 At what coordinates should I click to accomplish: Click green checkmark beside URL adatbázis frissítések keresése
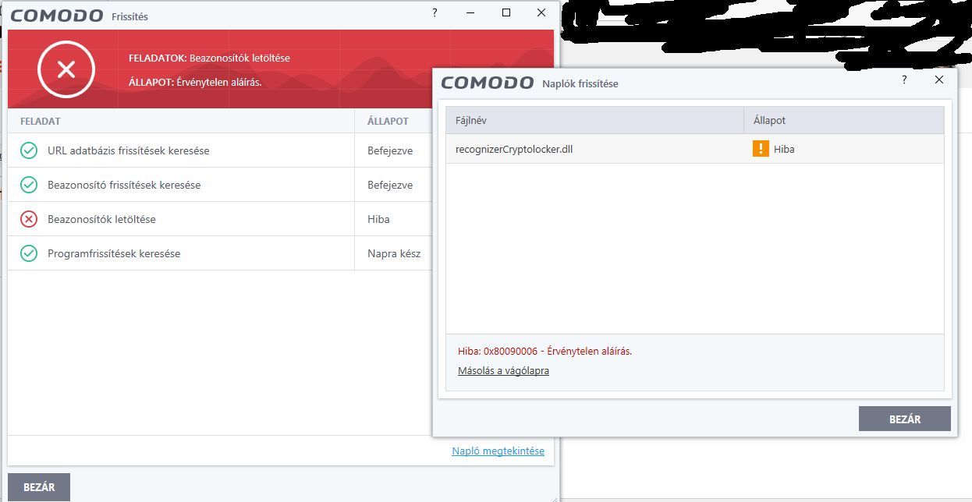[x=29, y=150]
